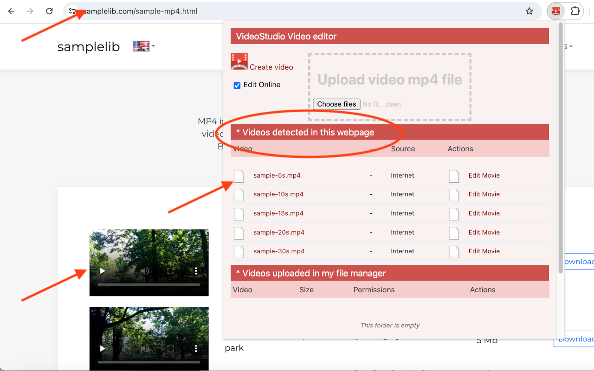Click the Edit Movie page icon for sample-20s.mp4
Viewport: 594px width, 371px height.
click(x=454, y=233)
